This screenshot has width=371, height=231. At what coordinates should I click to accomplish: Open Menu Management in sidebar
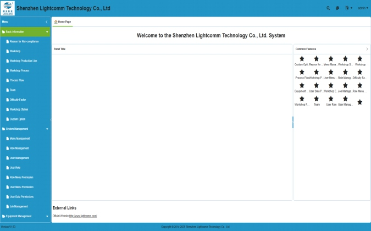[25, 139]
